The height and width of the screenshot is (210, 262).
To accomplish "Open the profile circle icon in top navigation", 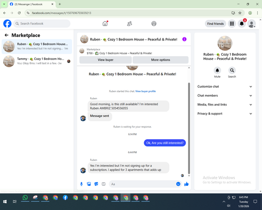I will 154,24.
